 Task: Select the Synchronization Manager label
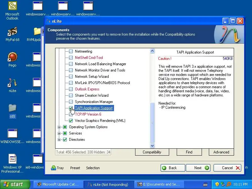click(x=94, y=102)
